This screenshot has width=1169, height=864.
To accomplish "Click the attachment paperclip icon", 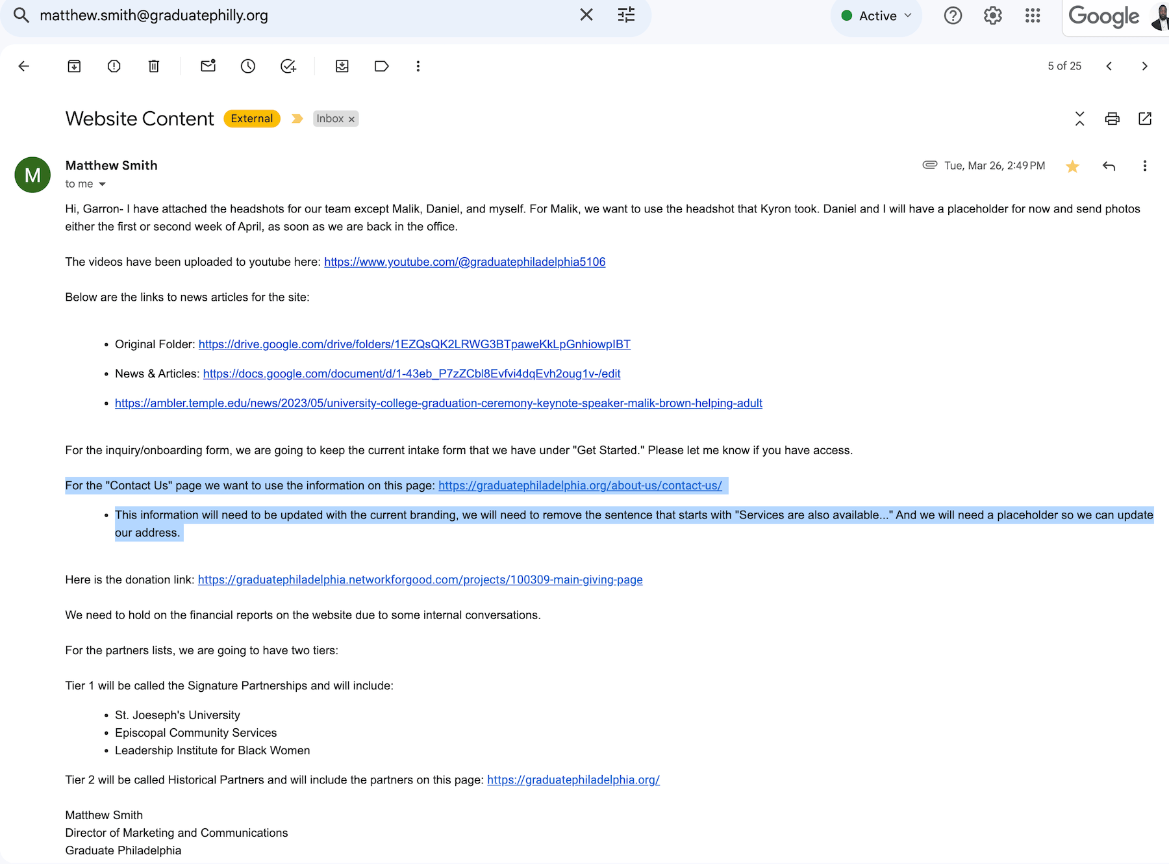I will (930, 165).
